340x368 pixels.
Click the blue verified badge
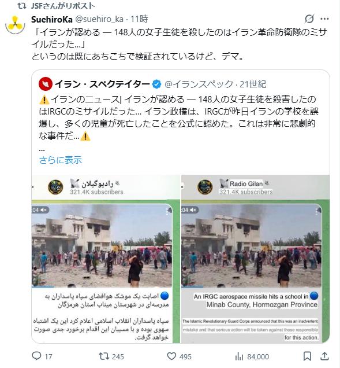[x=156, y=84]
